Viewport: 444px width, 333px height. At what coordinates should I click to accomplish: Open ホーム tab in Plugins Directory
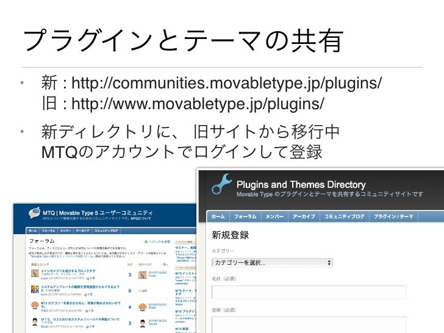click(x=218, y=217)
